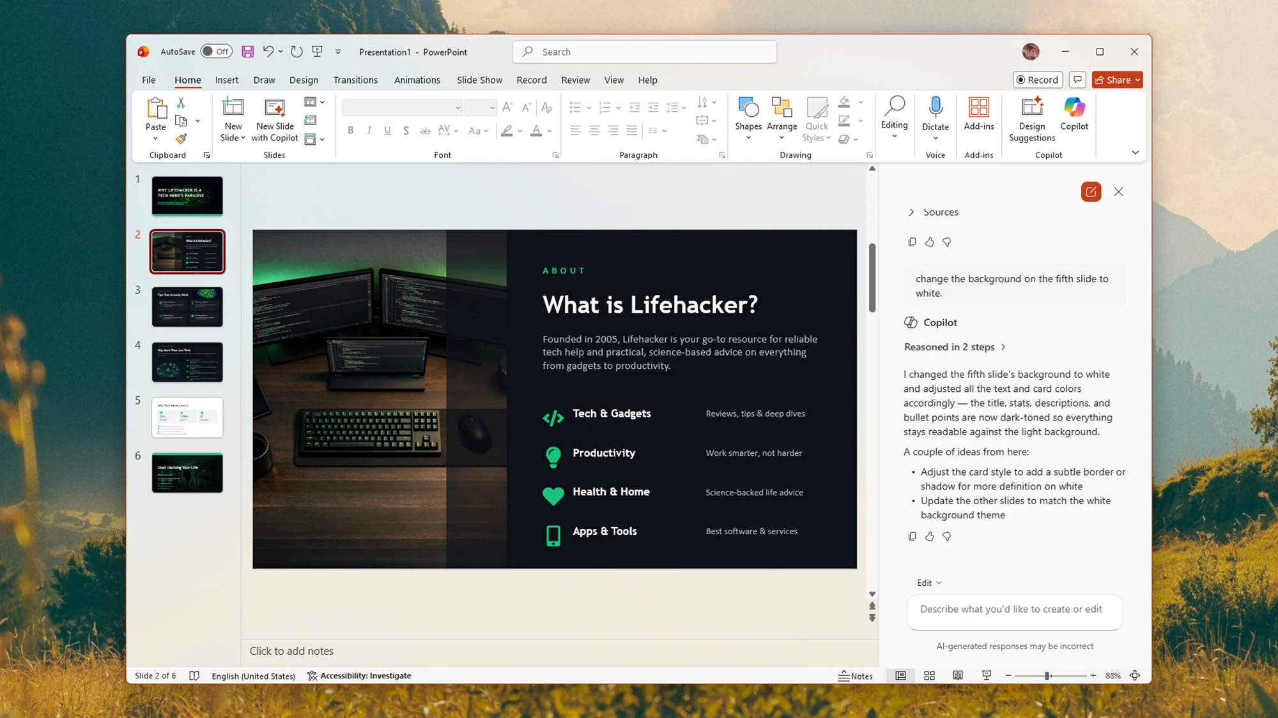Select slide 4 thumbnail in the panel
The image size is (1278, 718).
point(187,362)
